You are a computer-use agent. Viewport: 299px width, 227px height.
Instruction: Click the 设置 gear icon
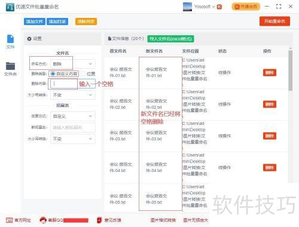(x=29, y=39)
